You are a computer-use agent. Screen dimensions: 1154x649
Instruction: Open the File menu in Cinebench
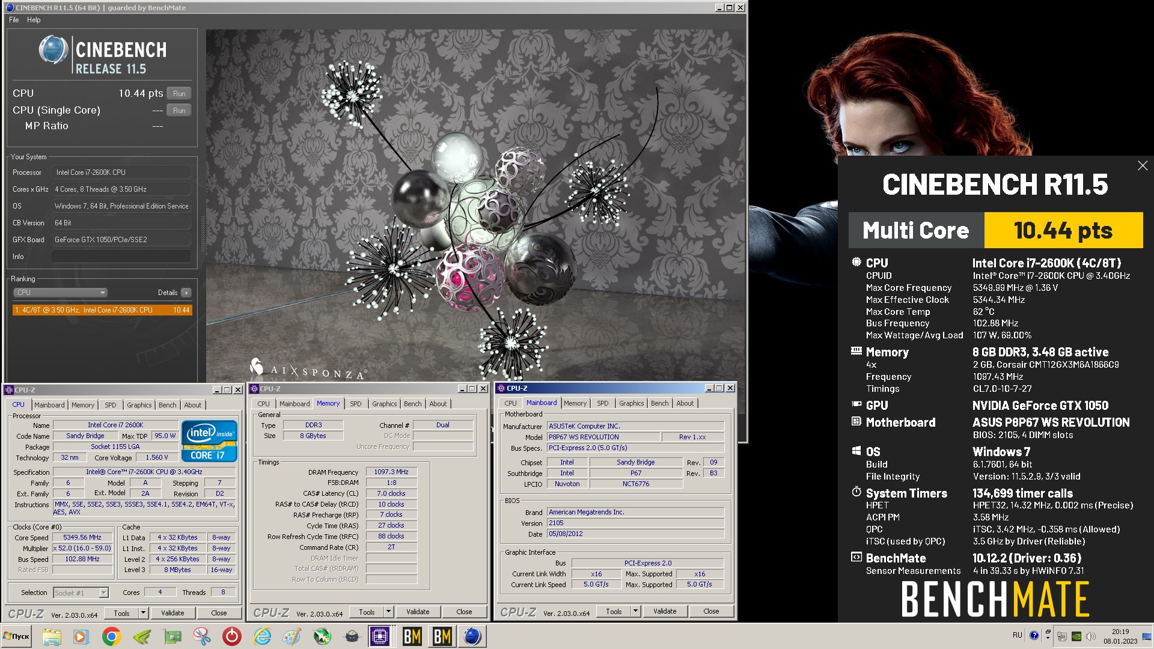point(14,20)
